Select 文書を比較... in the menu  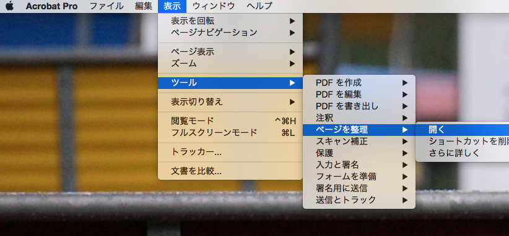point(230,171)
